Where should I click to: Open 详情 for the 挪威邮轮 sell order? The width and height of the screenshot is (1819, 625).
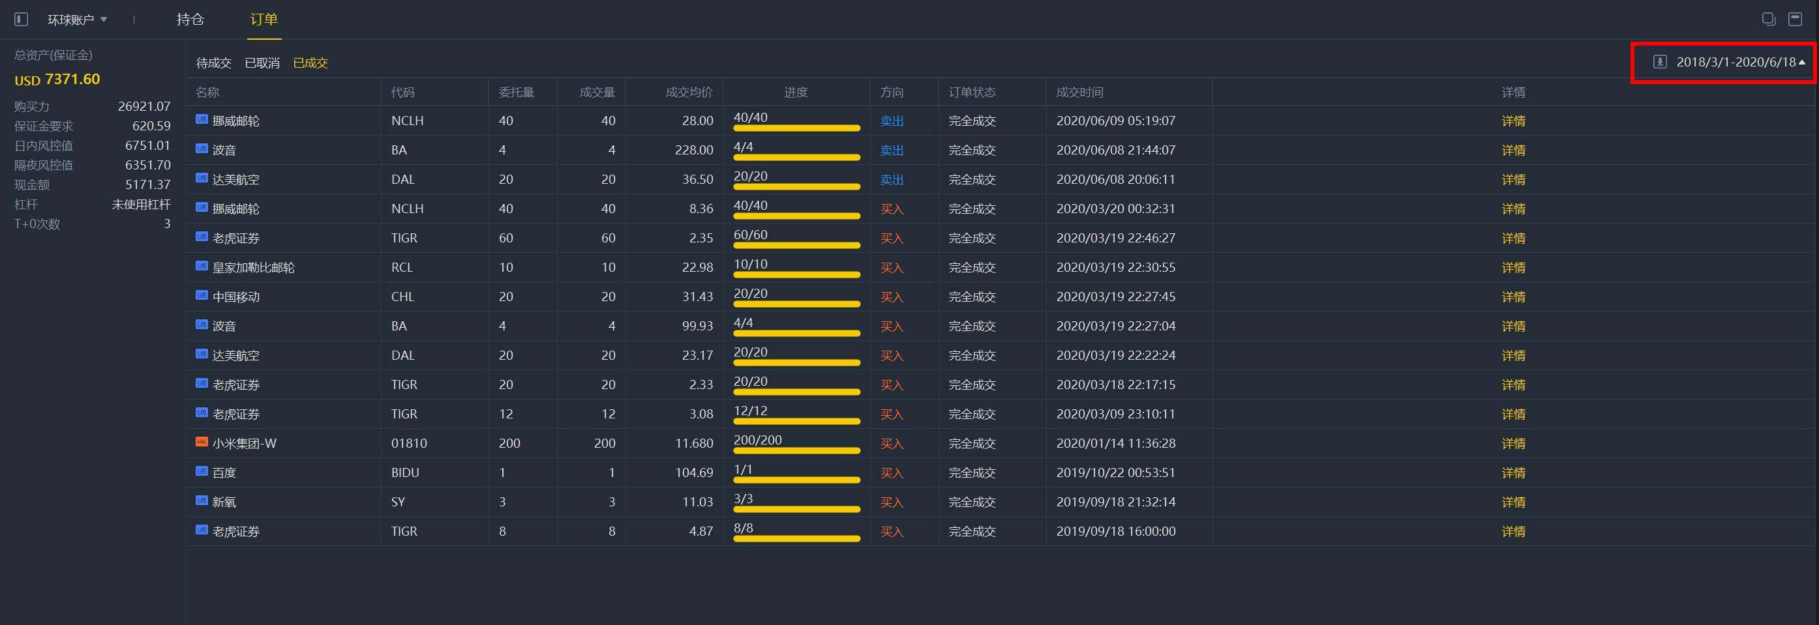[x=1513, y=121]
